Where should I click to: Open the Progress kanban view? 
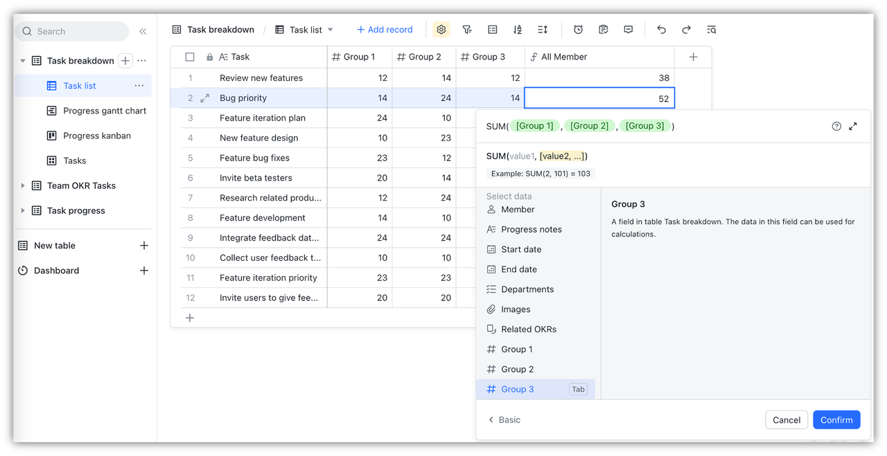coord(96,136)
